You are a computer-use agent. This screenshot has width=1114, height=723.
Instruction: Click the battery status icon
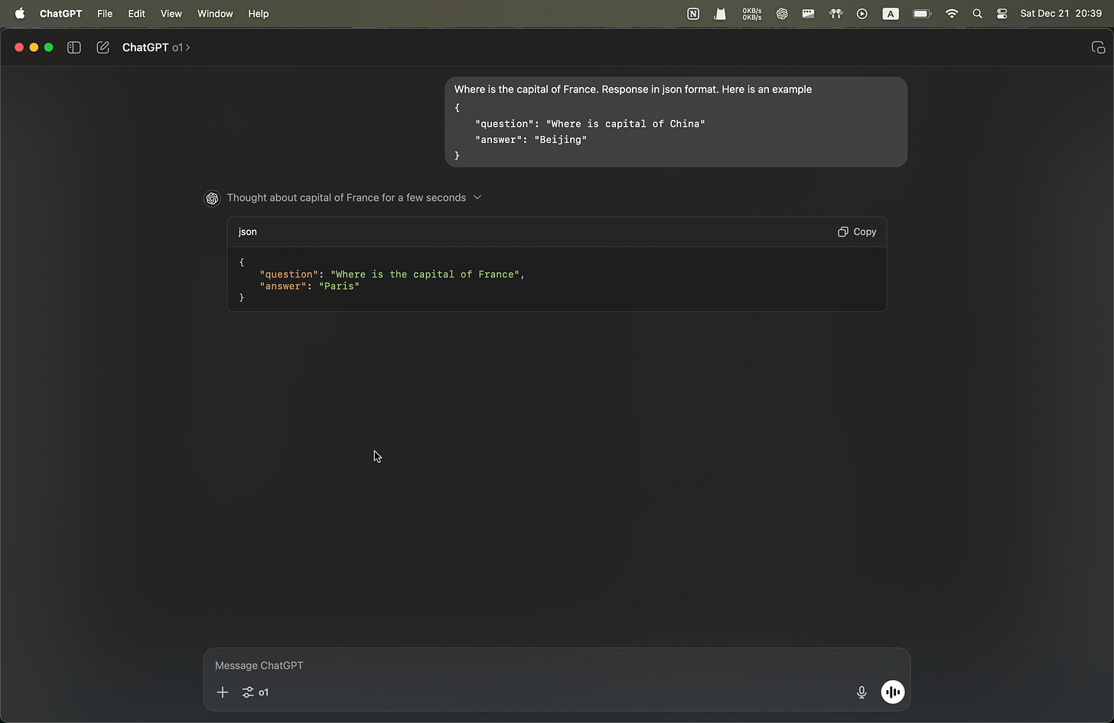coord(922,13)
